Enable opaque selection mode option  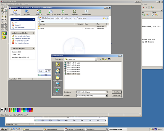[x=4, y=34]
